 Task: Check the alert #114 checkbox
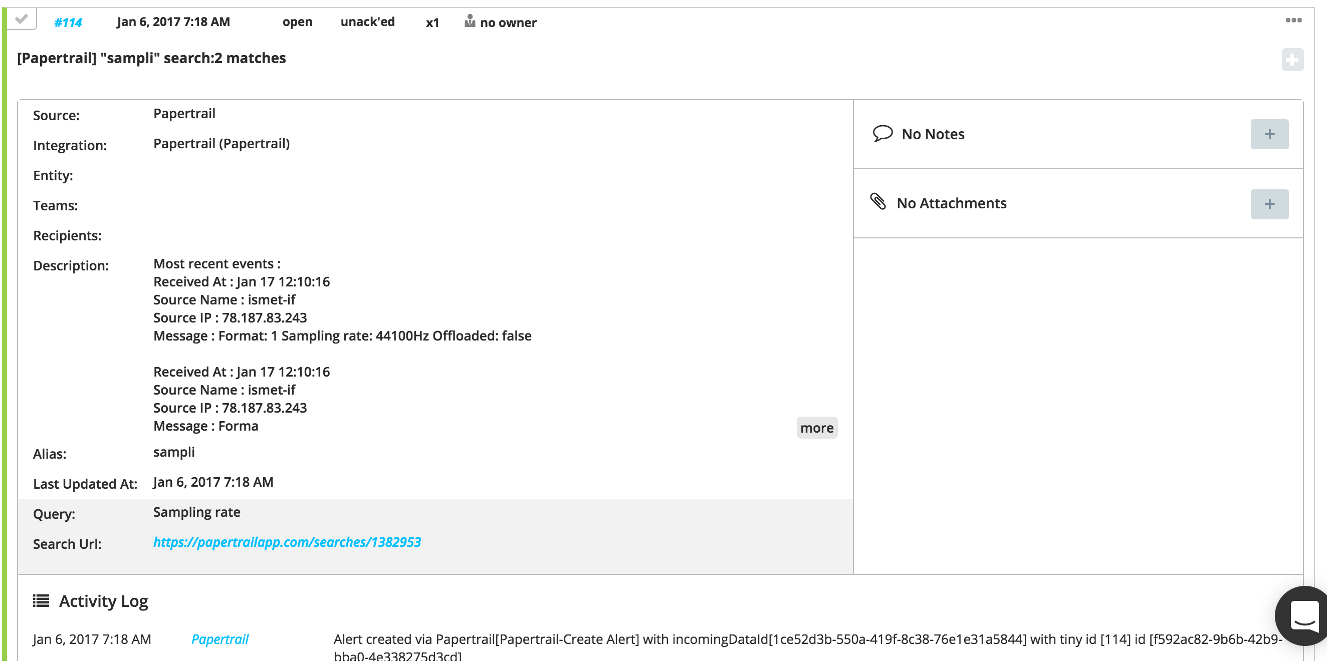(22, 20)
